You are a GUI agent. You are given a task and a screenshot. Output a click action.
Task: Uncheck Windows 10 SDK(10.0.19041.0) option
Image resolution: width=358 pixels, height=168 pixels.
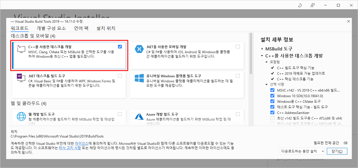coord(272,96)
